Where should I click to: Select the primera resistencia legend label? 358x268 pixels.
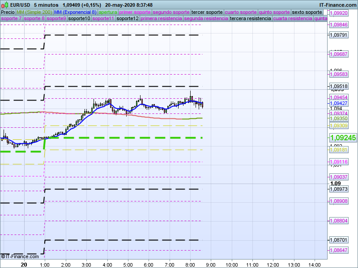click(161, 19)
